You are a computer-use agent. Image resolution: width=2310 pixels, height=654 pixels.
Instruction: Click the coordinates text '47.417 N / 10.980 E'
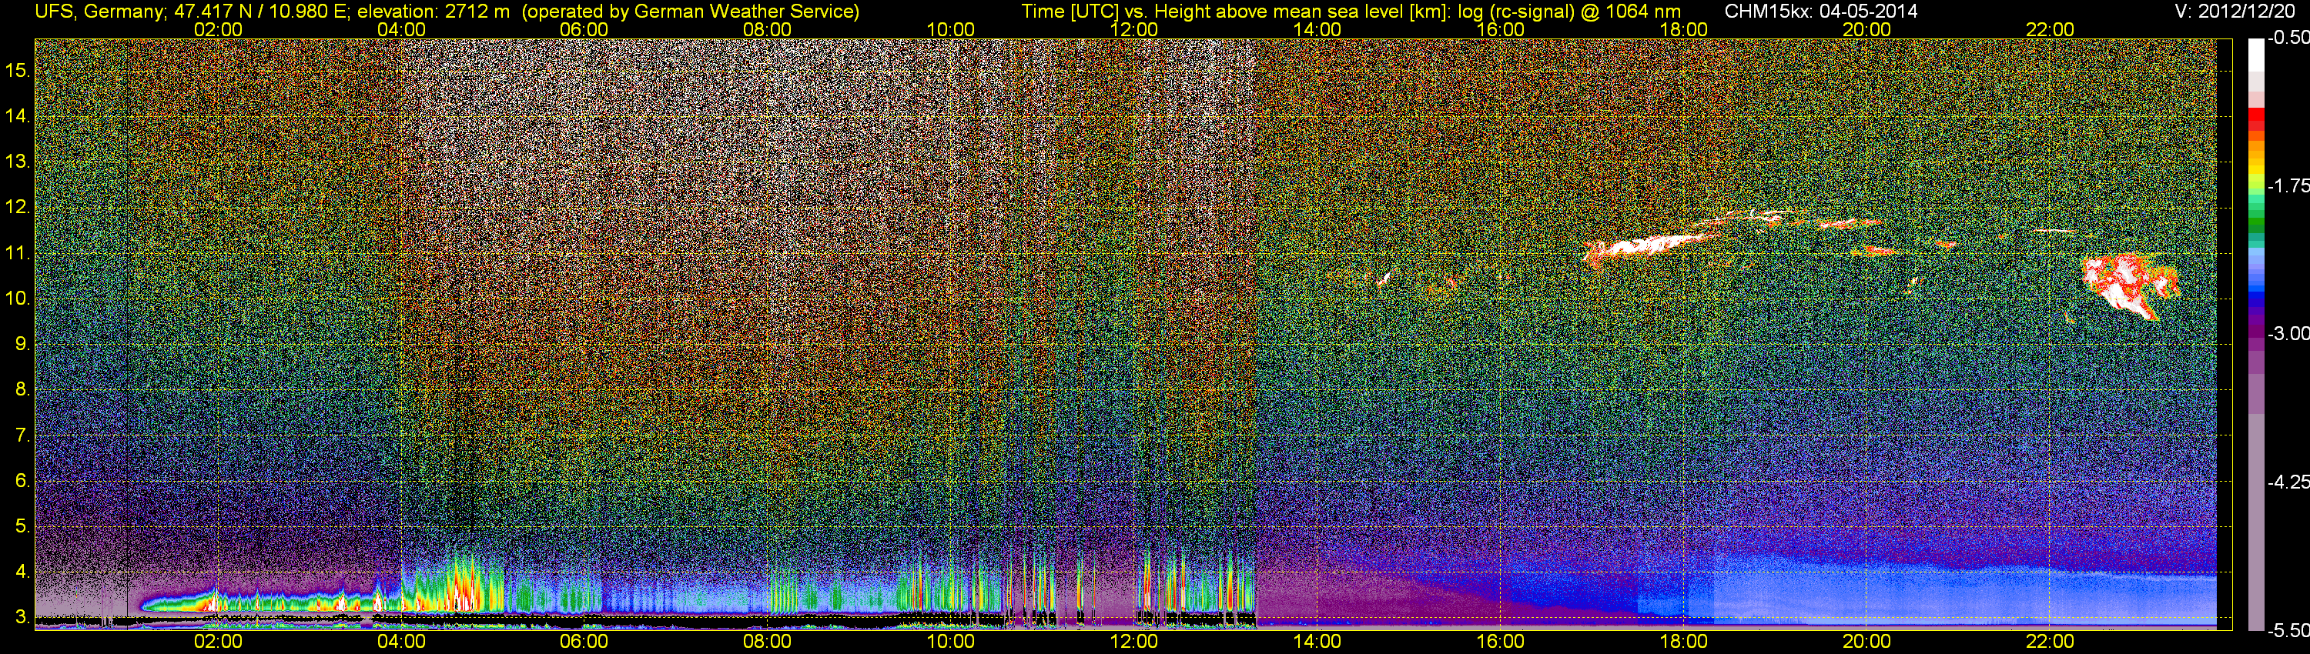pos(259,12)
